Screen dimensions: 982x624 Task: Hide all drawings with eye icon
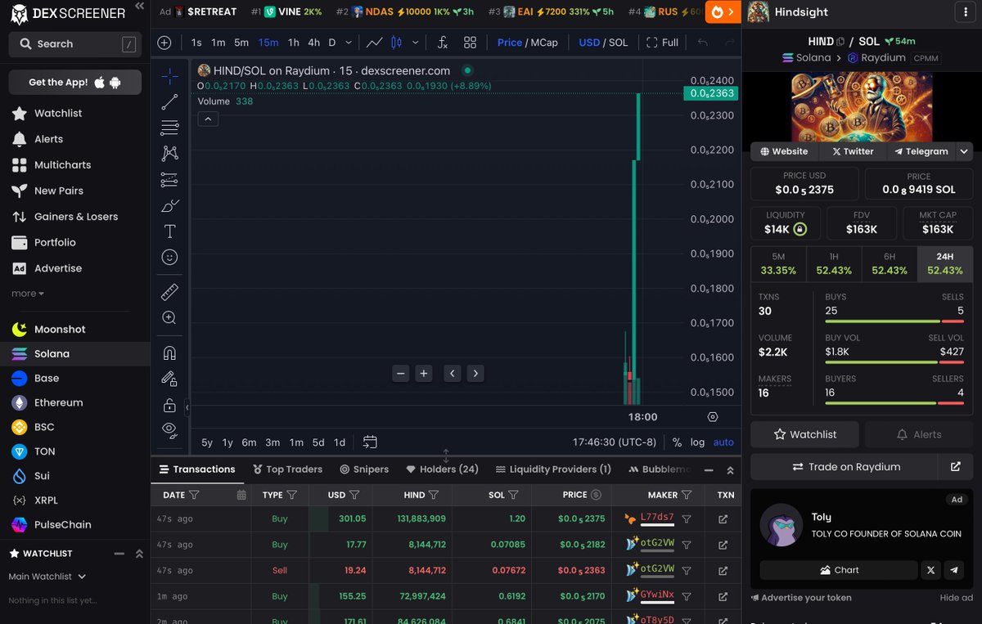[169, 429]
